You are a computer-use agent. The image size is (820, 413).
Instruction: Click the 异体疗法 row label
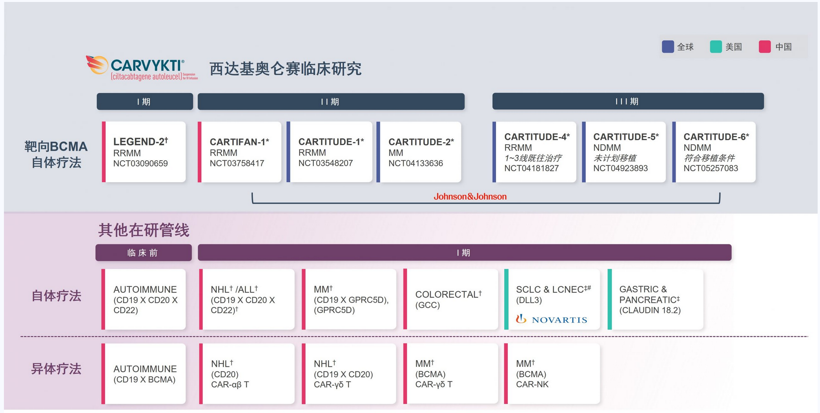point(56,369)
